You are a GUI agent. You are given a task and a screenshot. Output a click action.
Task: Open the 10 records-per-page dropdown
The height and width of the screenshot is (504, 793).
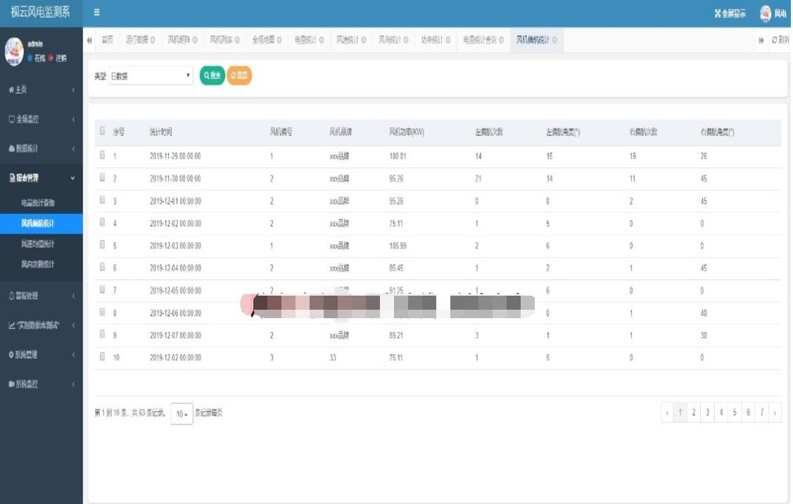tap(182, 413)
